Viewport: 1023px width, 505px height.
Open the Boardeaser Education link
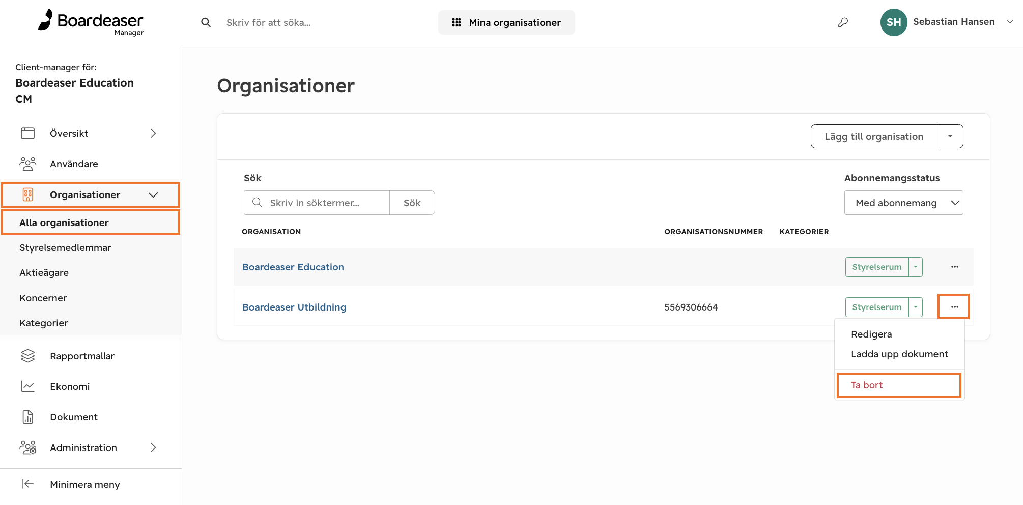(x=293, y=267)
